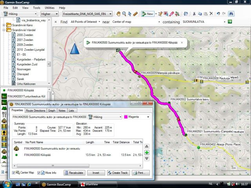Pick the measure ruler tool

click(x=136, y=14)
